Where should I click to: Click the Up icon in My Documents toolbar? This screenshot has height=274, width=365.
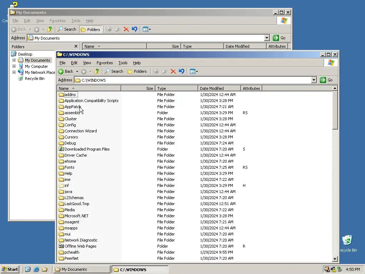coord(50,29)
